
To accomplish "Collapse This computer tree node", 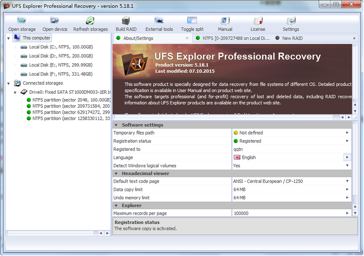I will 8,38.
